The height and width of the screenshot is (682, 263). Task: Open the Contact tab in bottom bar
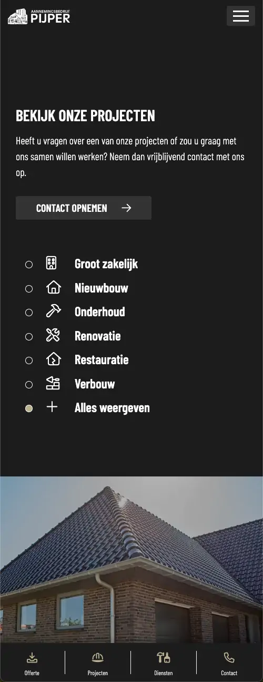click(x=229, y=663)
